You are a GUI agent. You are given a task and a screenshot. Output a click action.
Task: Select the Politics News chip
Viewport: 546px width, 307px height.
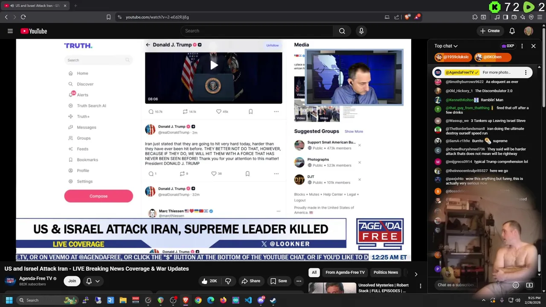point(386,272)
